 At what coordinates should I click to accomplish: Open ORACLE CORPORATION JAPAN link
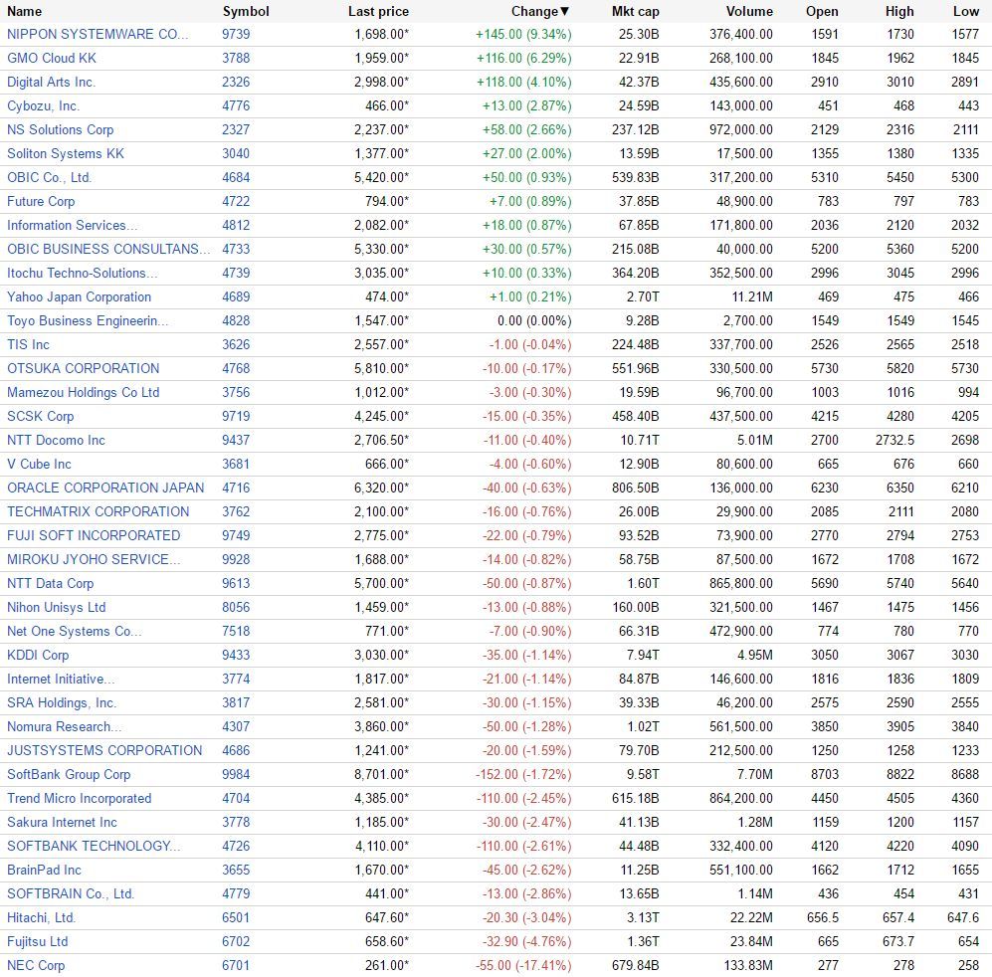[105, 488]
